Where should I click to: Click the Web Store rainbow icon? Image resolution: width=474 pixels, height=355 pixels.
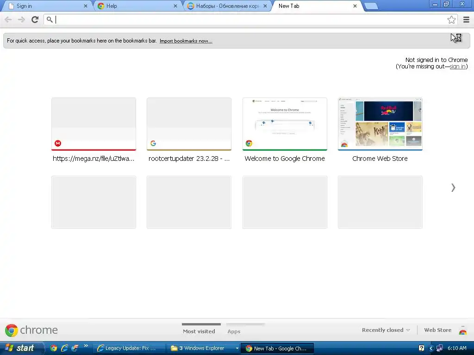pyautogui.click(x=463, y=331)
